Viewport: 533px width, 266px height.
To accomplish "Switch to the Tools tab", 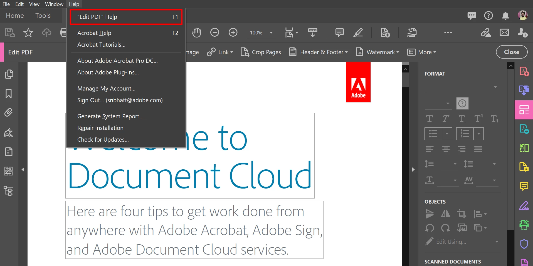I will point(43,16).
